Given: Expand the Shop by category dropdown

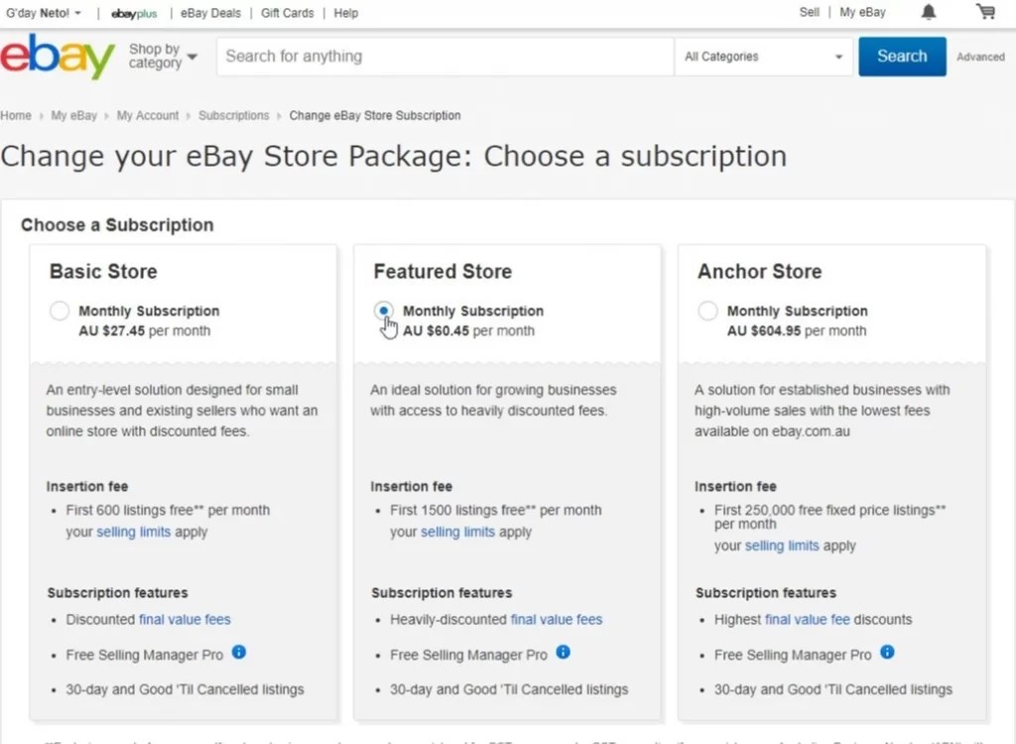Looking at the screenshot, I should point(163,57).
